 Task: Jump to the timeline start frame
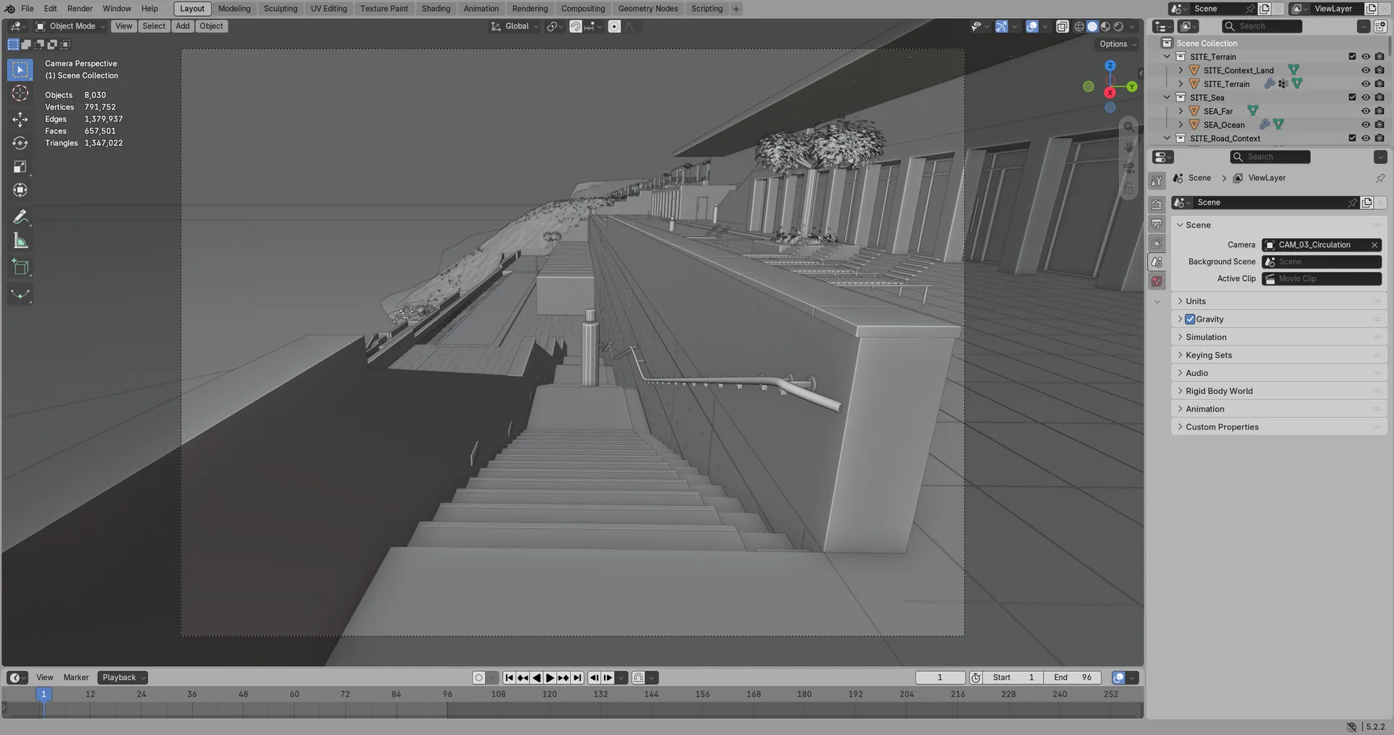(x=510, y=678)
